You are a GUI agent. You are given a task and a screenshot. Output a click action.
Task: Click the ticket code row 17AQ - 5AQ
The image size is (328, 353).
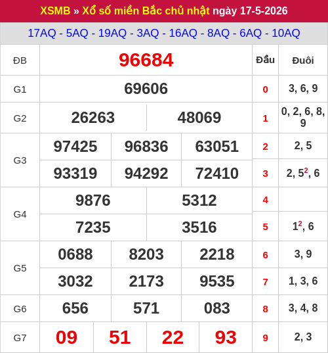pyautogui.click(x=164, y=34)
